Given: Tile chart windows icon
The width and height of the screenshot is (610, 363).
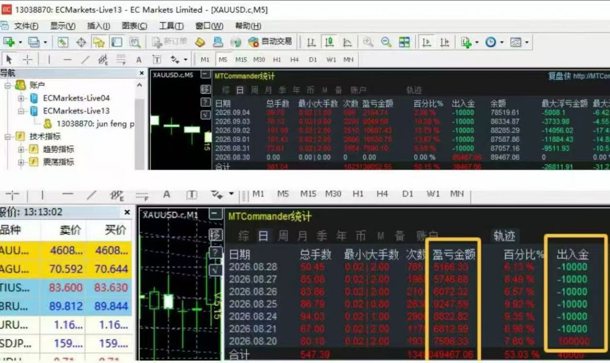Looking at the screenshot, I should tap(404, 42).
